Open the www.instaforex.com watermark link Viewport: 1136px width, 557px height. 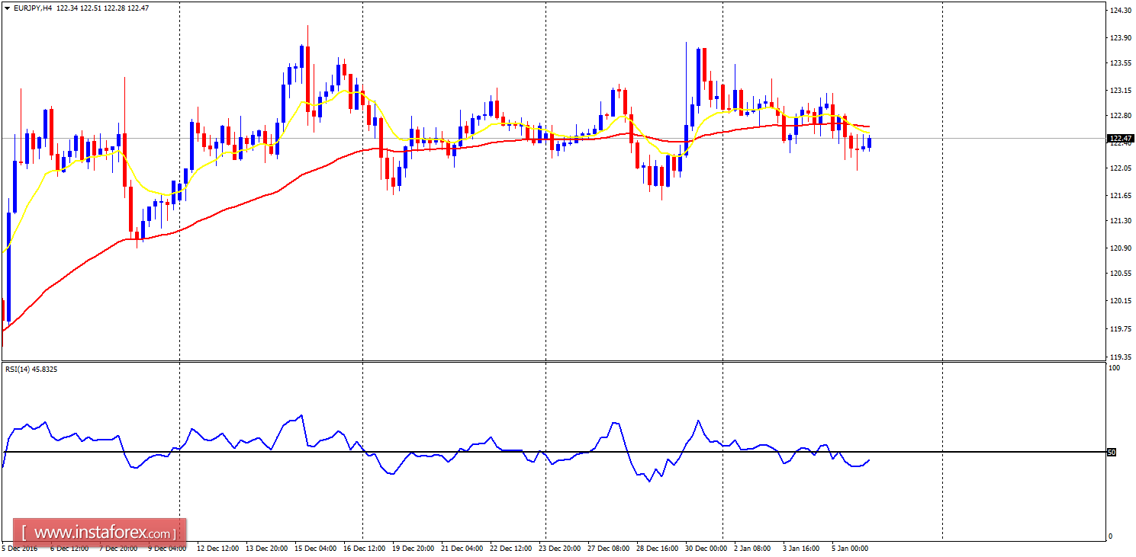click(x=99, y=530)
